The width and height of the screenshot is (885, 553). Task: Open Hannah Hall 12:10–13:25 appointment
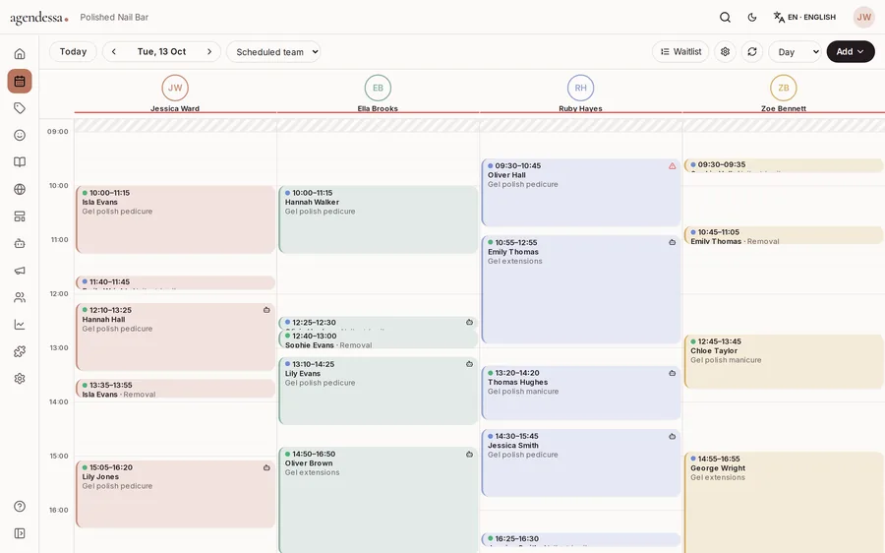click(x=175, y=338)
